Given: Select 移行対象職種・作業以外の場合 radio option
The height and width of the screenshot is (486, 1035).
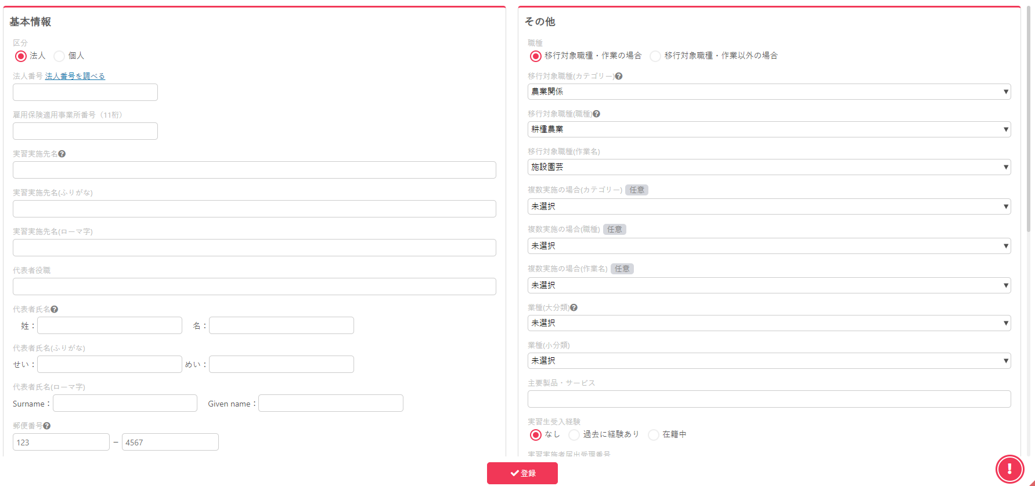Looking at the screenshot, I should point(655,56).
